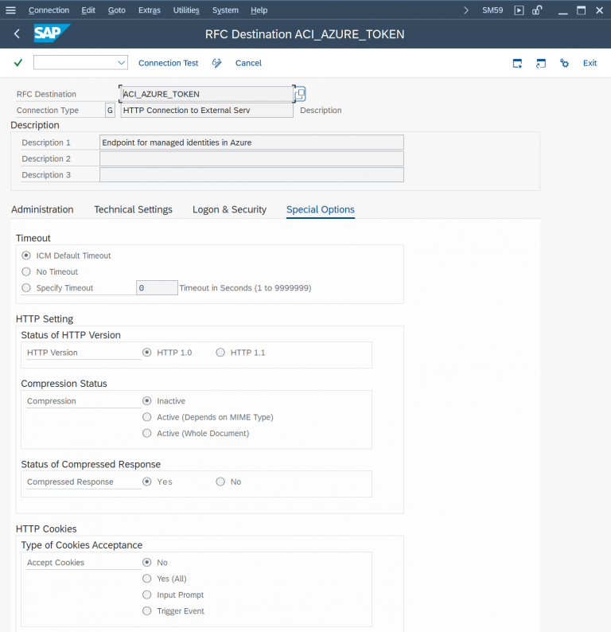The width and height of the screenshot is (611, 632).
Task: Click the generate shortcut window icon
Action: pyautogui.click(x=540, y=64)
